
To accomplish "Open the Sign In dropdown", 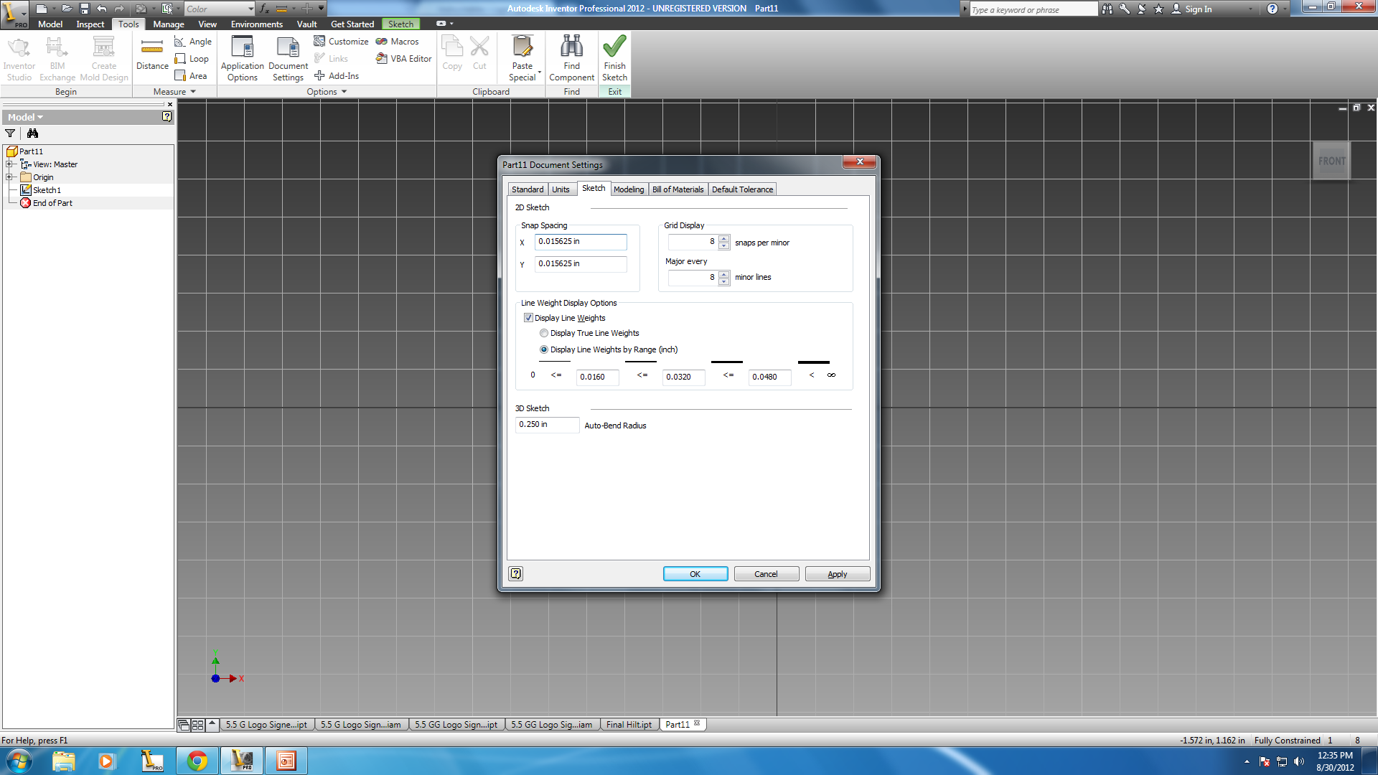I will 1251,9.
